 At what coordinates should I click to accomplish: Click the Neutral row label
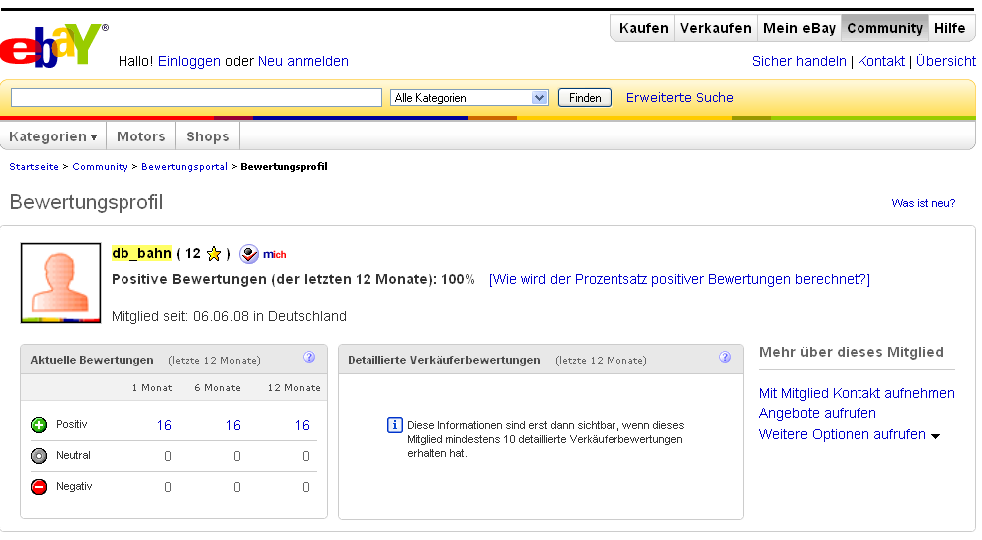(x=74, y=455)
